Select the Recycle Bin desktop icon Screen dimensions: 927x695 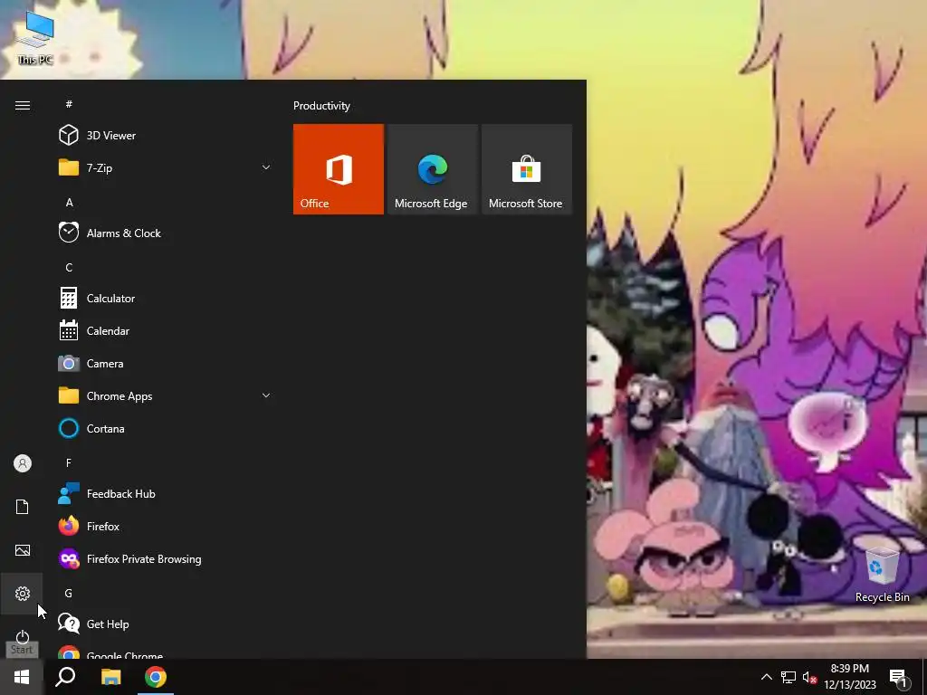click(882, 576)
